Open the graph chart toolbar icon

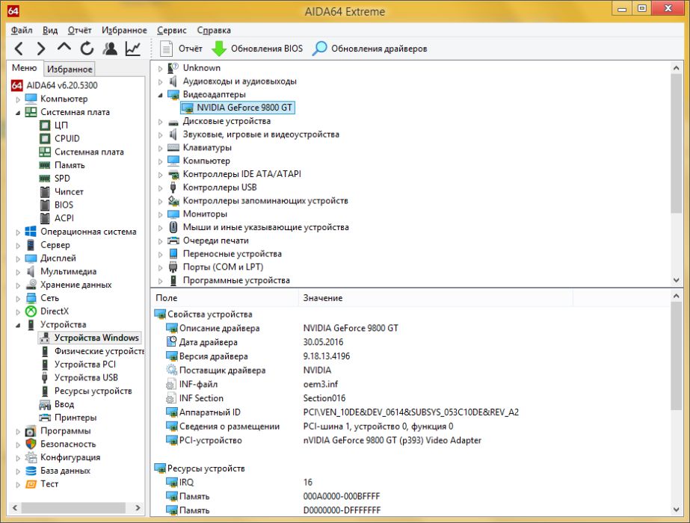(132, 49)
